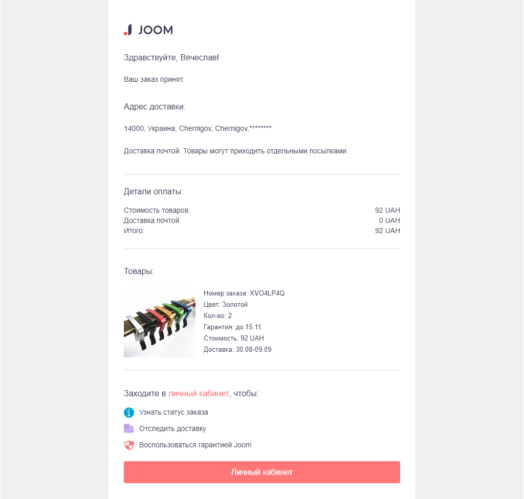Click the Цвет: Золотой line
524x499 pixels.
(226, 304)
